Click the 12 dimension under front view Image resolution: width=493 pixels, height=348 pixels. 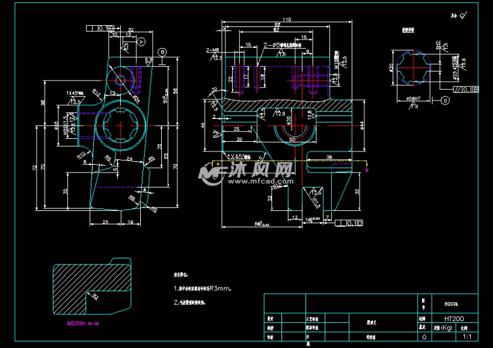coord(295,217)
